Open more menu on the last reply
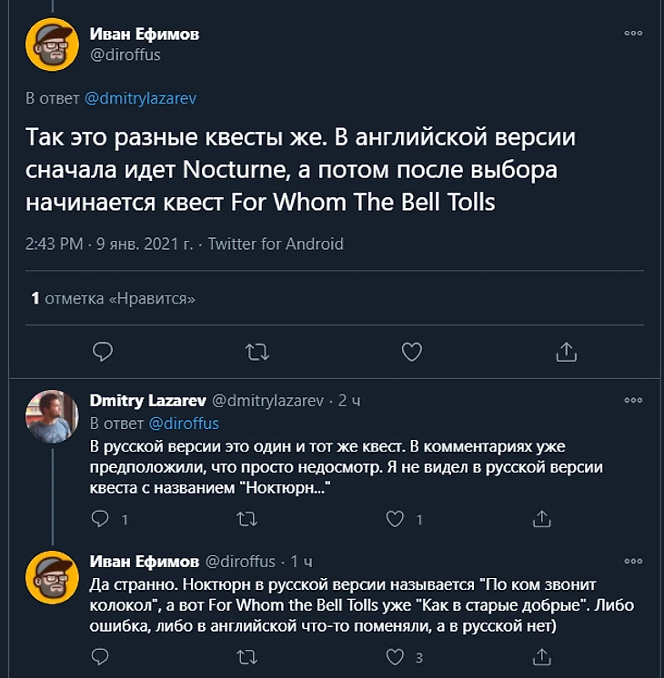Viewport: 664px width, 678px height. coord(633,560)
